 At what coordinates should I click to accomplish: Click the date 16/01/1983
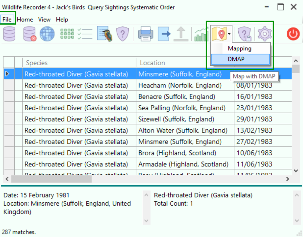coord(254,97)
